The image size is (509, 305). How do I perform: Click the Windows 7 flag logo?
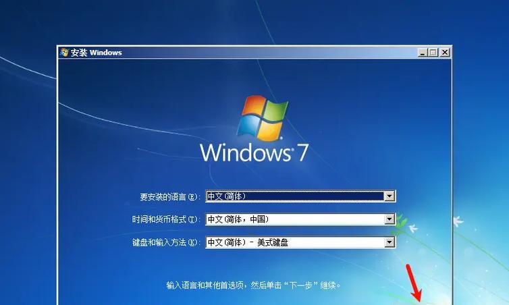click(263, 119)
